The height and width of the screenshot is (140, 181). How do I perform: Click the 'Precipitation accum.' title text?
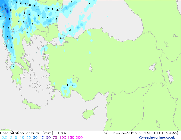click(x=20, y=133)
